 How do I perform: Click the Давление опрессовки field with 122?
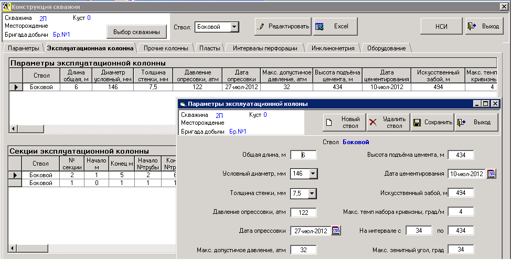click(303, 212)
